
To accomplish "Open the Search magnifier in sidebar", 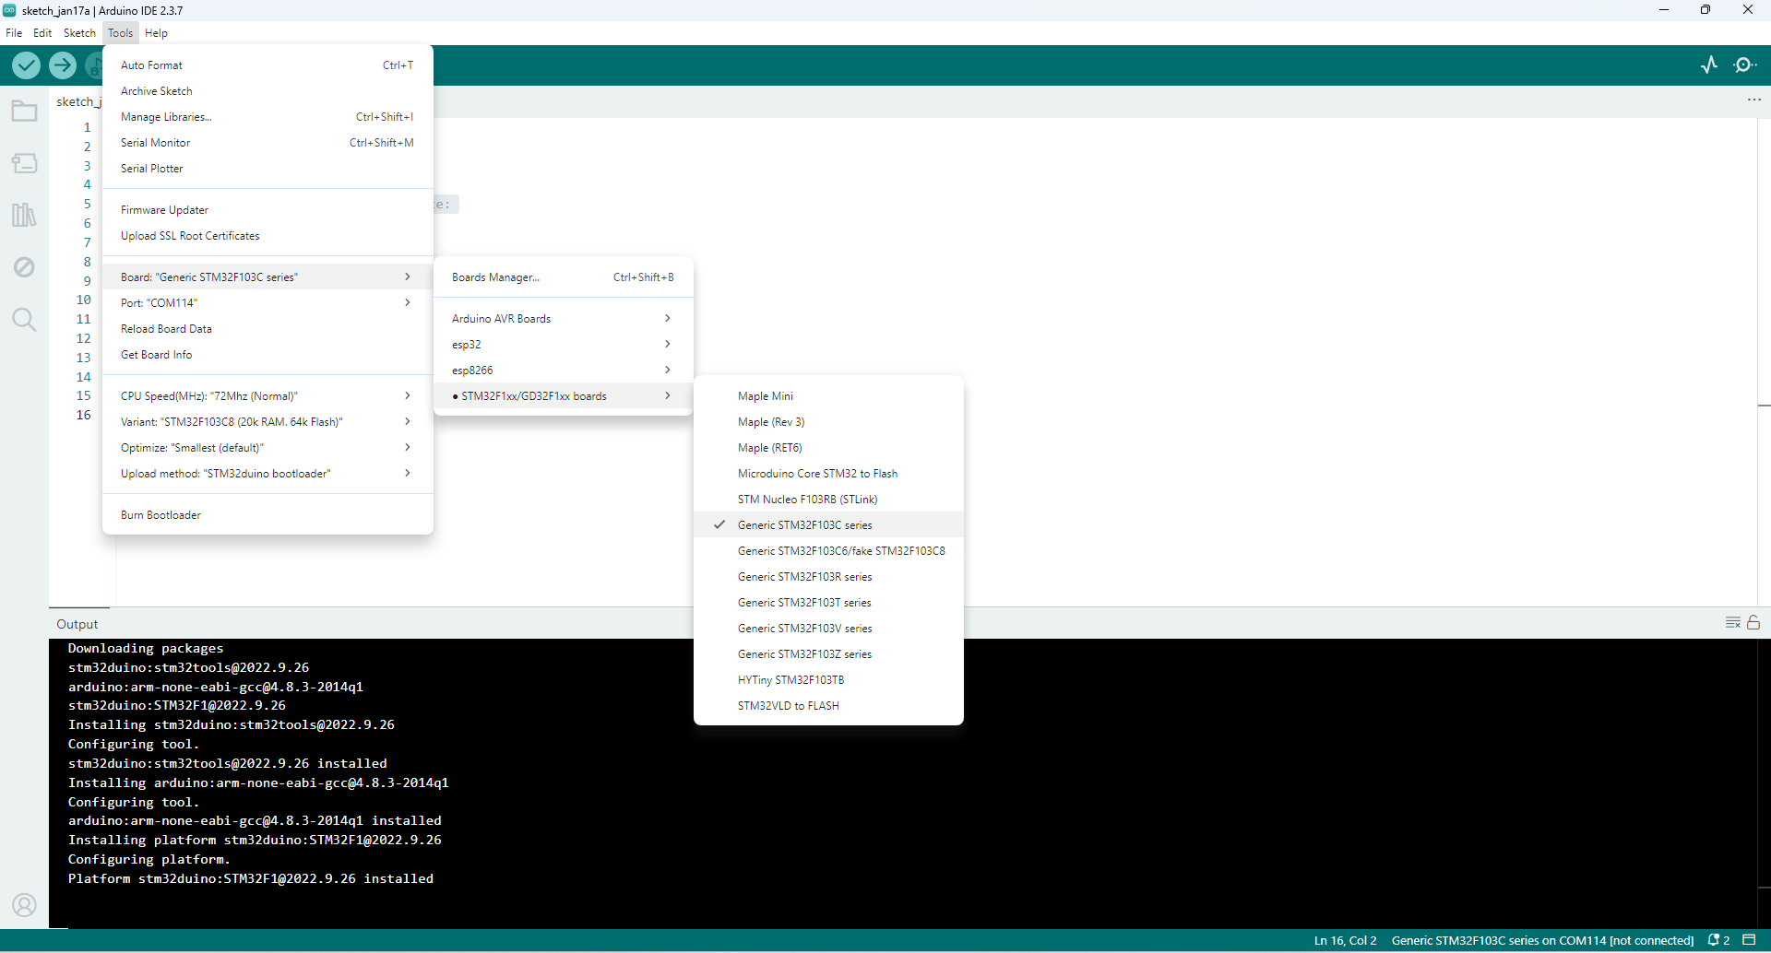I will tap(24, 320).
